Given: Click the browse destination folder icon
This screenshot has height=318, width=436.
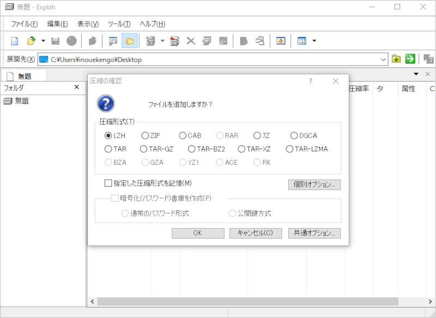Looking at the screenshot, I should (396, 59).
